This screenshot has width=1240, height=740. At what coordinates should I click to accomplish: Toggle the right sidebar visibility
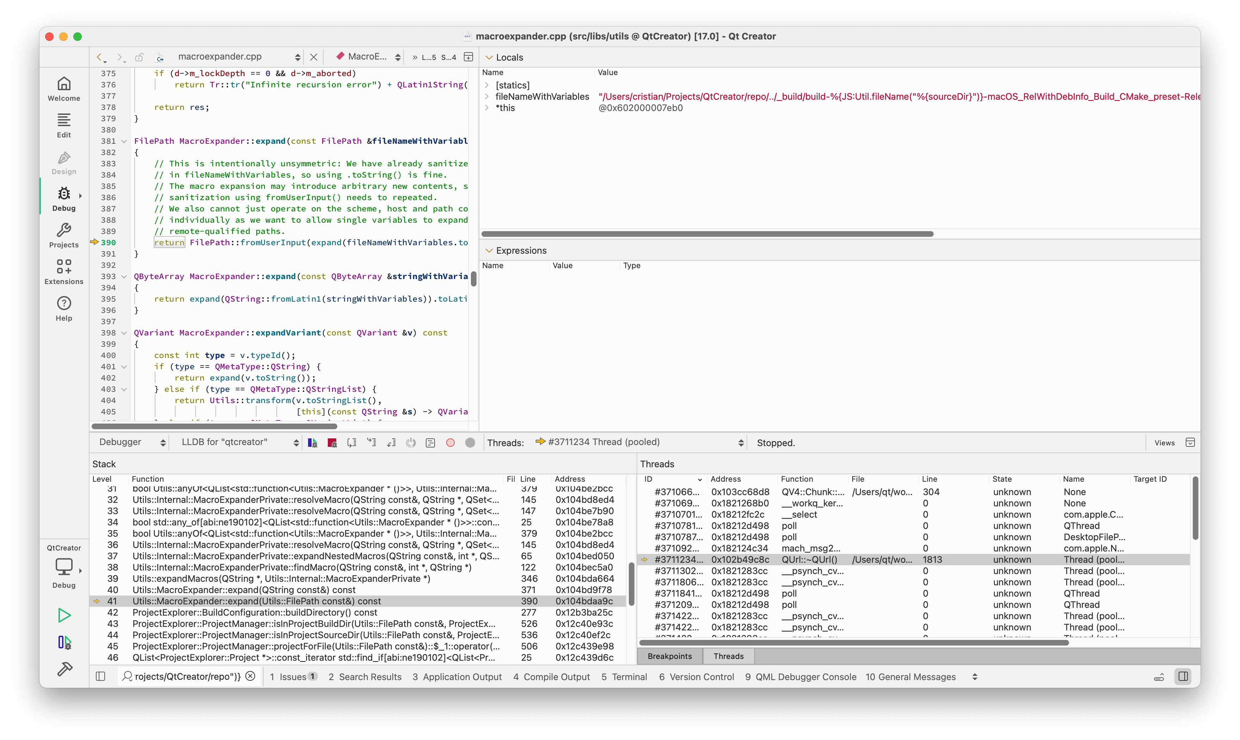click(x=1183, y=677)
